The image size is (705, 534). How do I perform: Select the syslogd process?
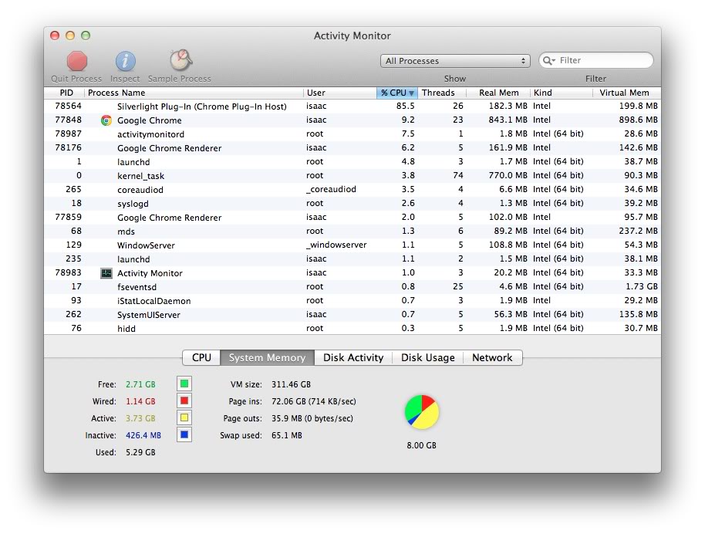(x=352, y=204)
